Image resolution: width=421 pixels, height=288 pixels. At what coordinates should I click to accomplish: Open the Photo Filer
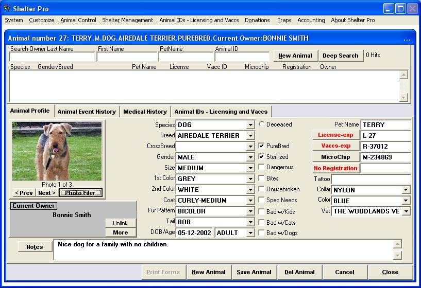[x=80, y=193]
